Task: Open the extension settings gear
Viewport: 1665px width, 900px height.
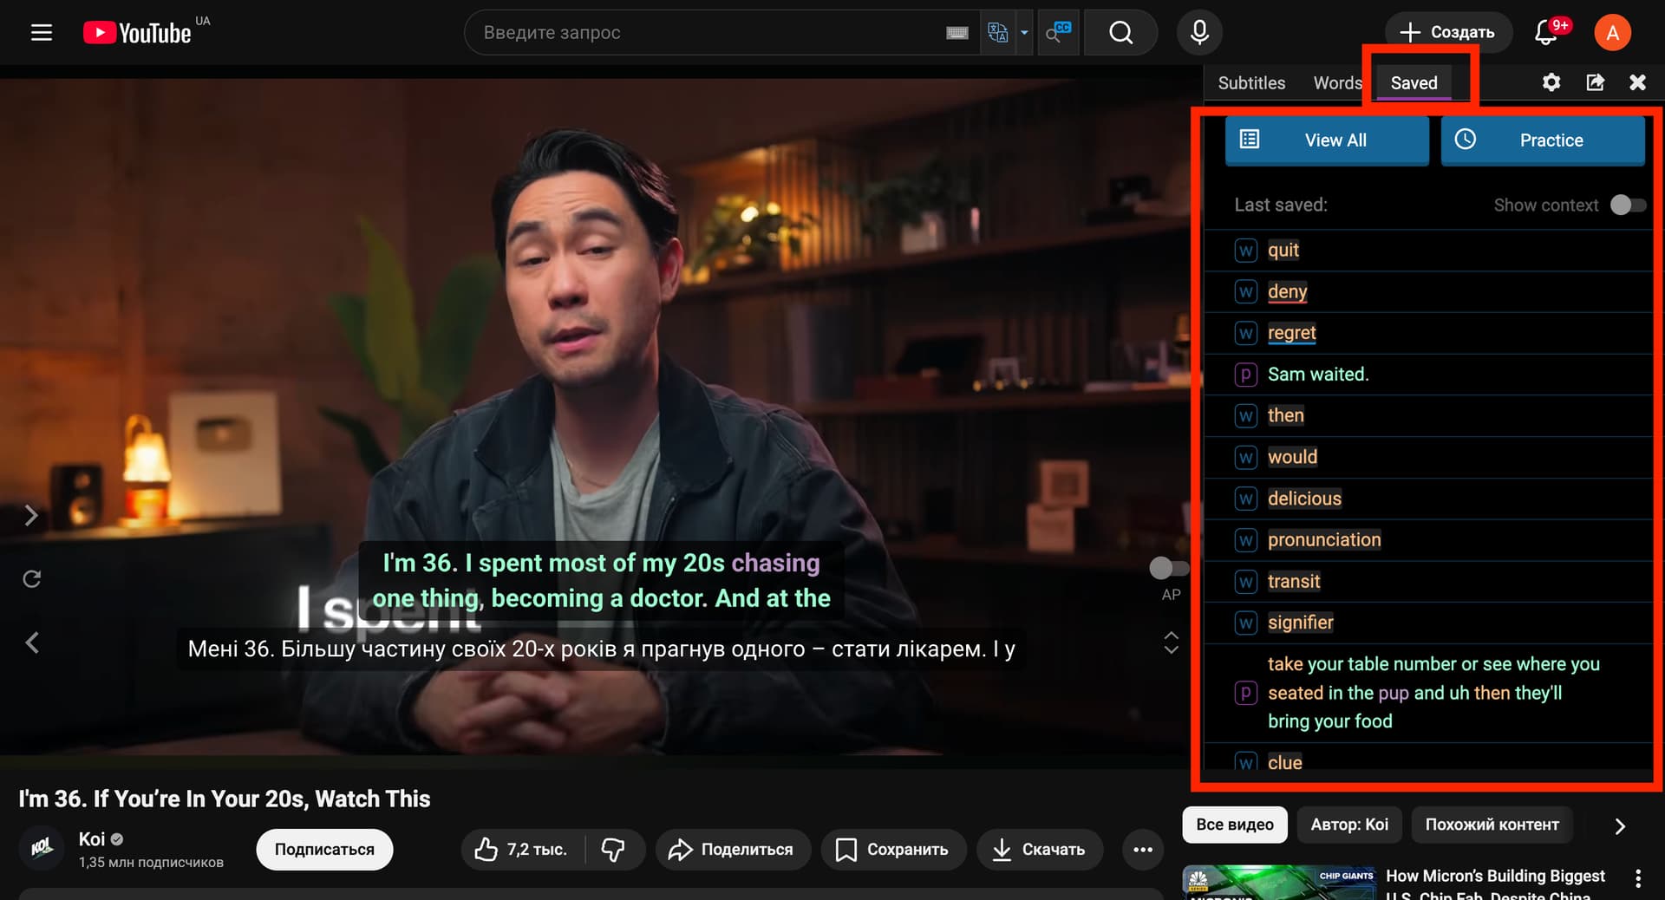Action: [1551, 82]
